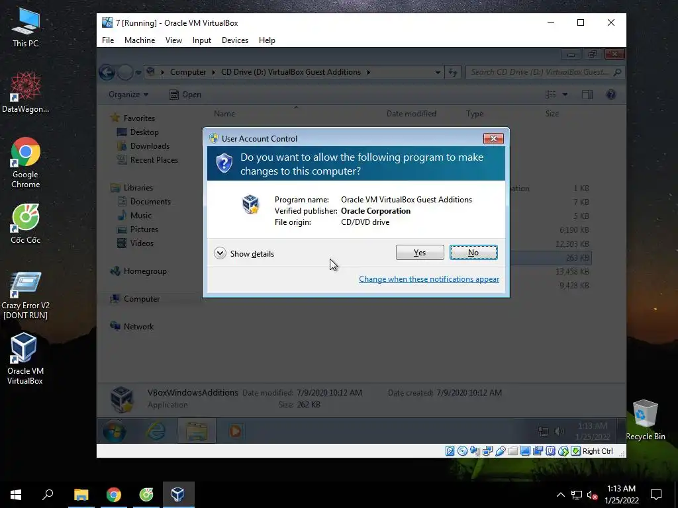Select the DataWagon desktop shortcut

point(26,92)
